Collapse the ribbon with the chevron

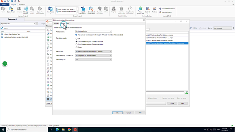coord(233,4)
